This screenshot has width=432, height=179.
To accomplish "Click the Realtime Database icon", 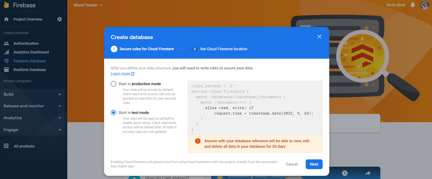I will tap(6, 70).
